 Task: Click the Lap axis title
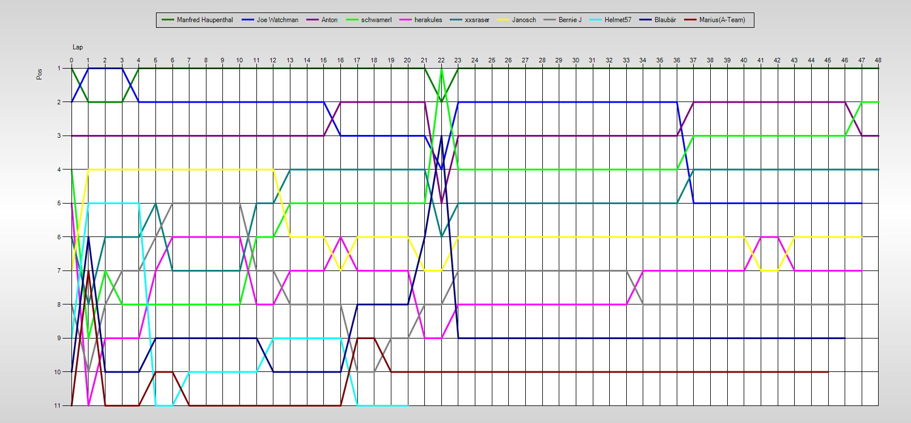(x=78, y=47)
